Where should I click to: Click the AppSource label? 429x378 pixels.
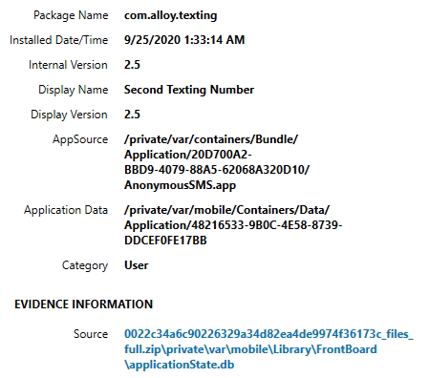[80, 139]
